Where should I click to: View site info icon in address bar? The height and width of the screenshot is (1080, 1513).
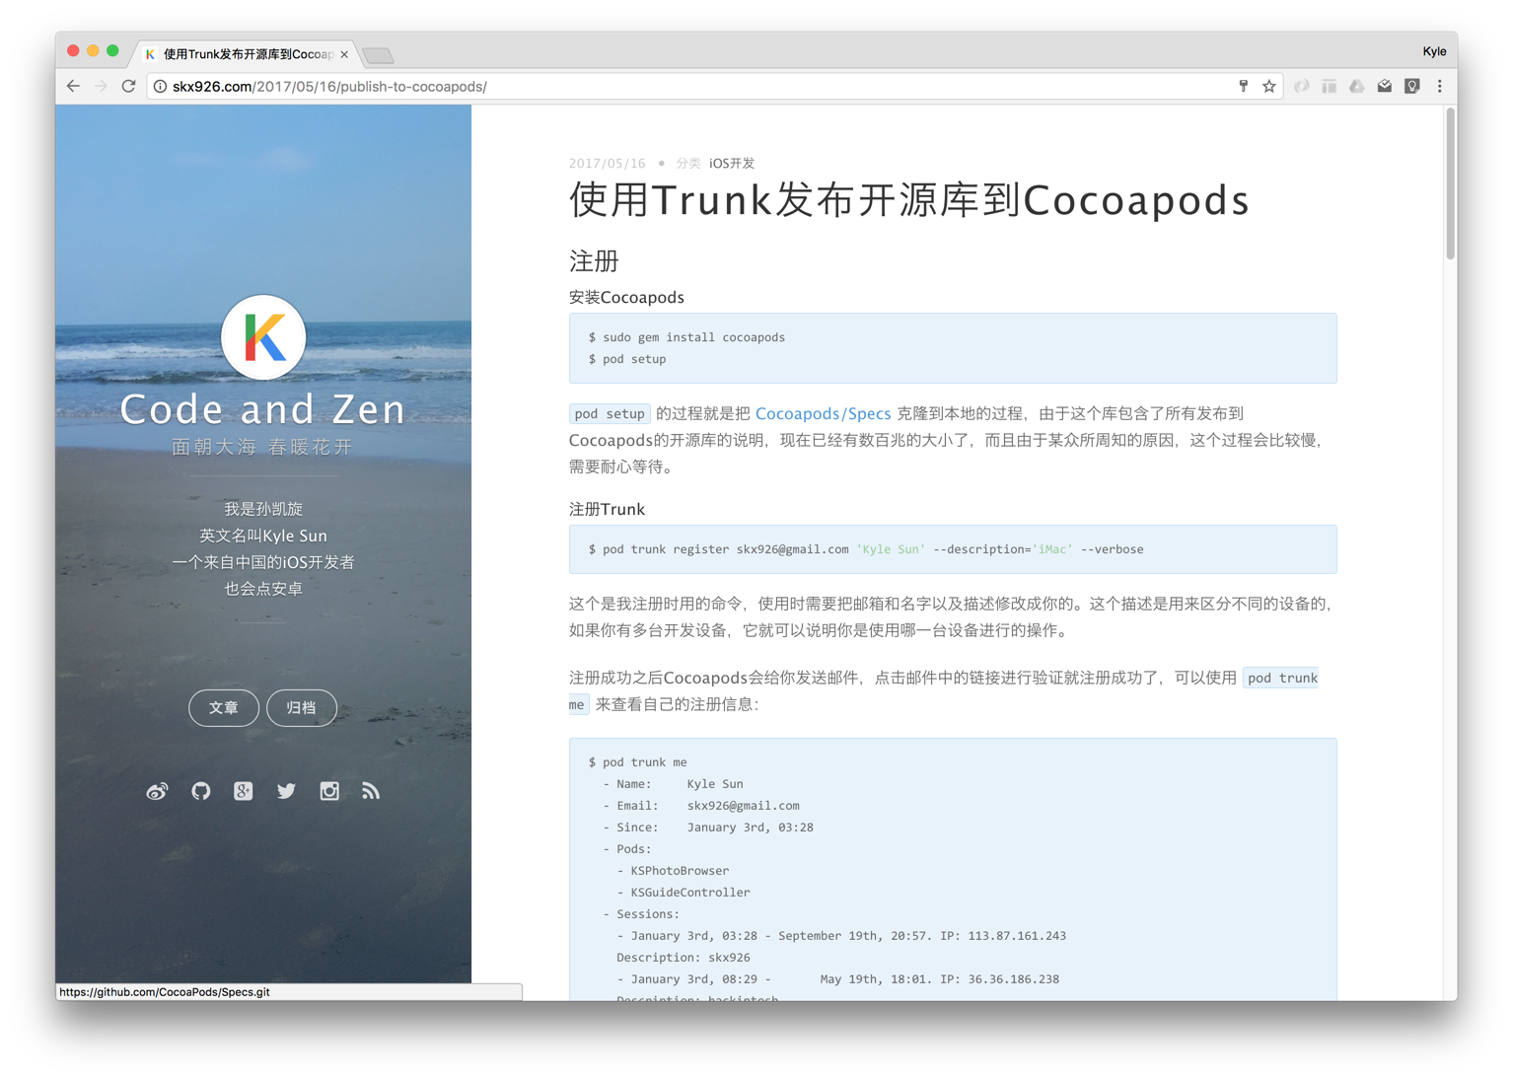pos(160,87)
